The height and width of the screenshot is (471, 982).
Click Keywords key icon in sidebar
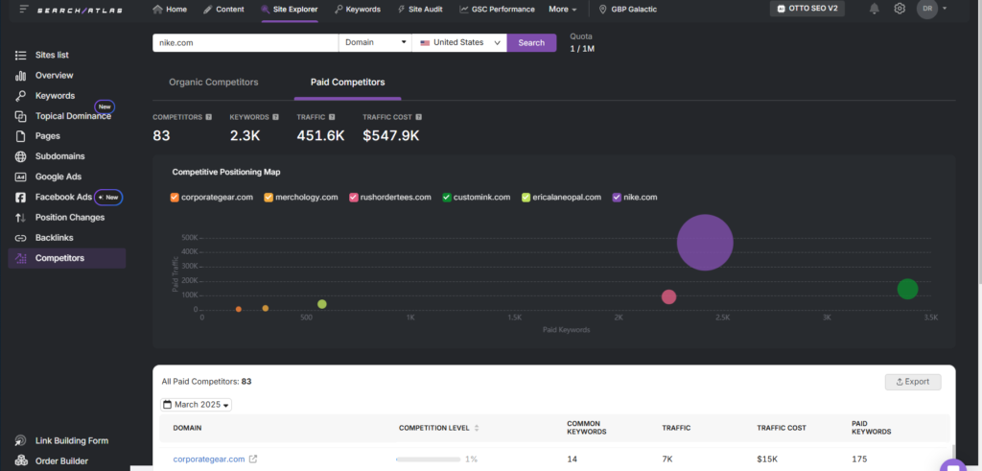(21, 96)
